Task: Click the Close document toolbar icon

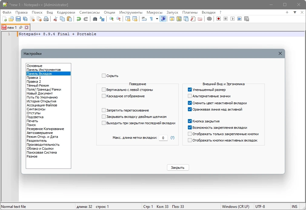Action: coord(32,19)
